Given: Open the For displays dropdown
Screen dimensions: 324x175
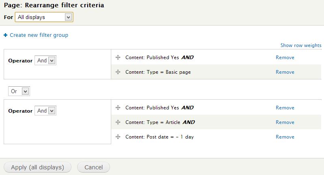Looking at the screenshot, I should pyautogui.click(x=44, y=17).
